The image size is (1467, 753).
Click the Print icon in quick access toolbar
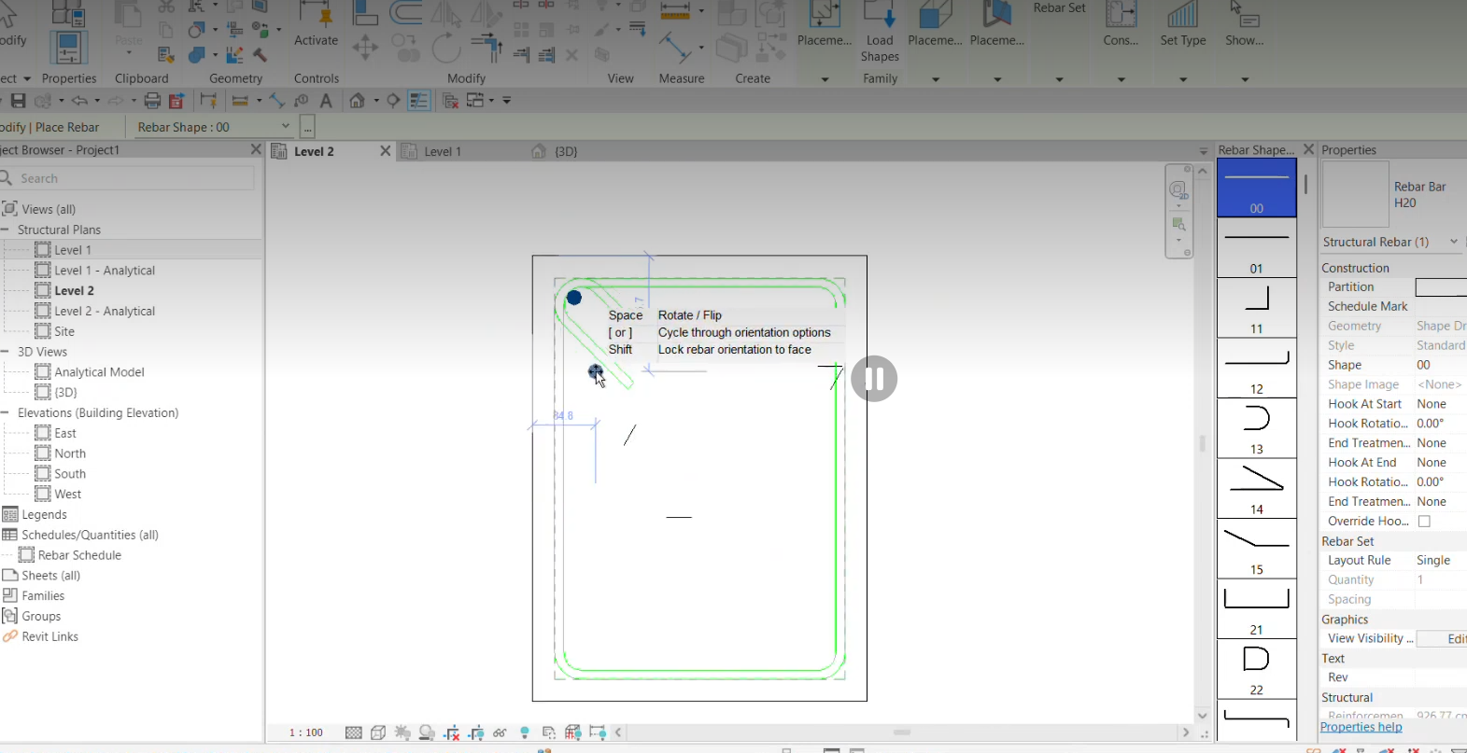[152, 101]
